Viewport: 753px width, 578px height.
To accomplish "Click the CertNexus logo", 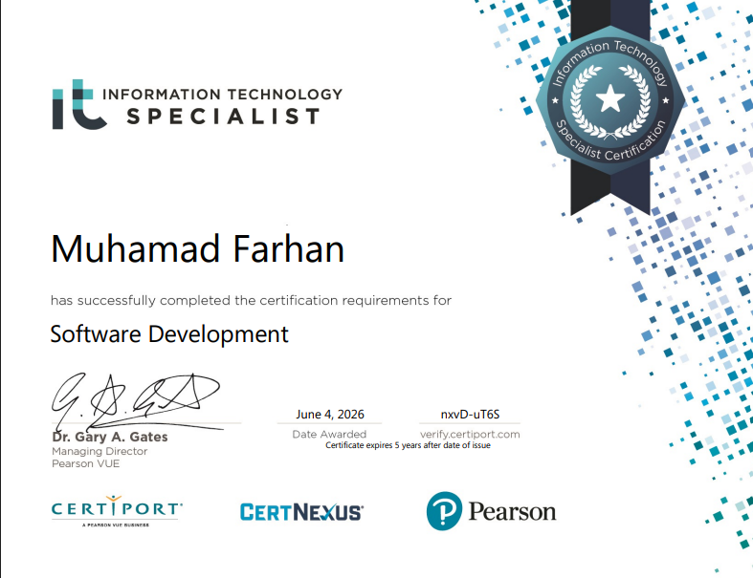I will (301, 512).
